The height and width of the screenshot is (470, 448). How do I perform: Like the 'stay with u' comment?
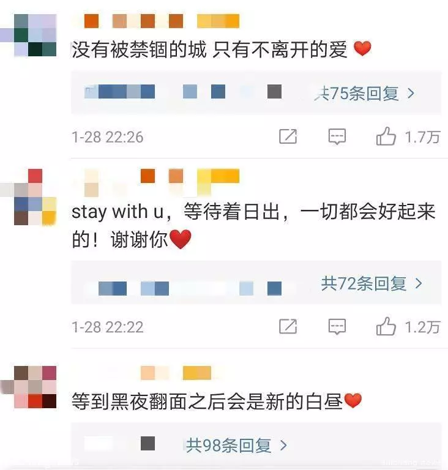[x=386, y=326]
